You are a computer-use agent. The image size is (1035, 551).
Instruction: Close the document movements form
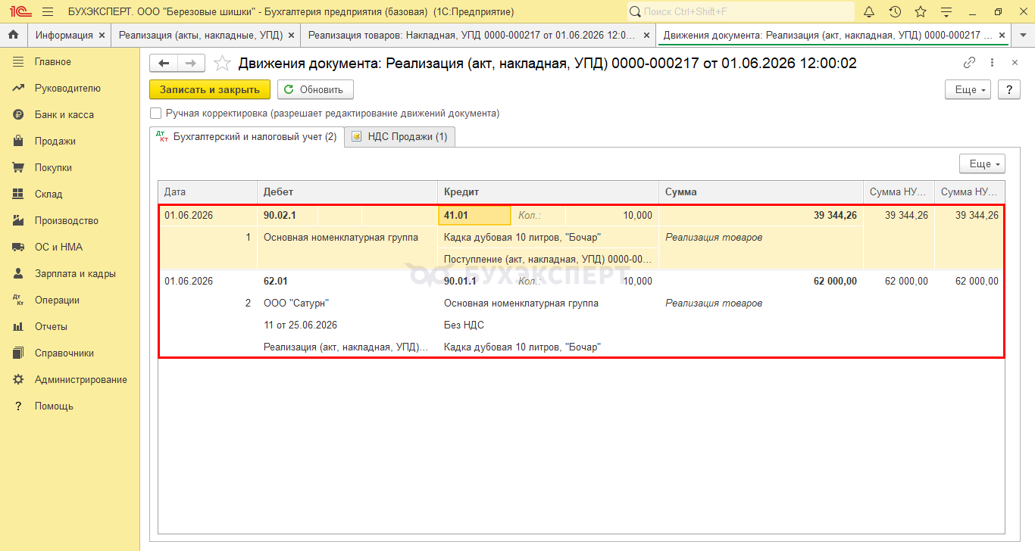(1015, 64)
